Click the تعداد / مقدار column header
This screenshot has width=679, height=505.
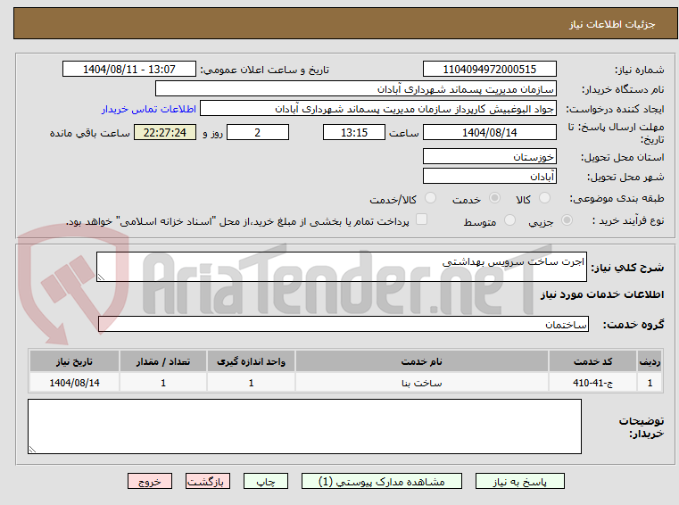pos(162,361)
